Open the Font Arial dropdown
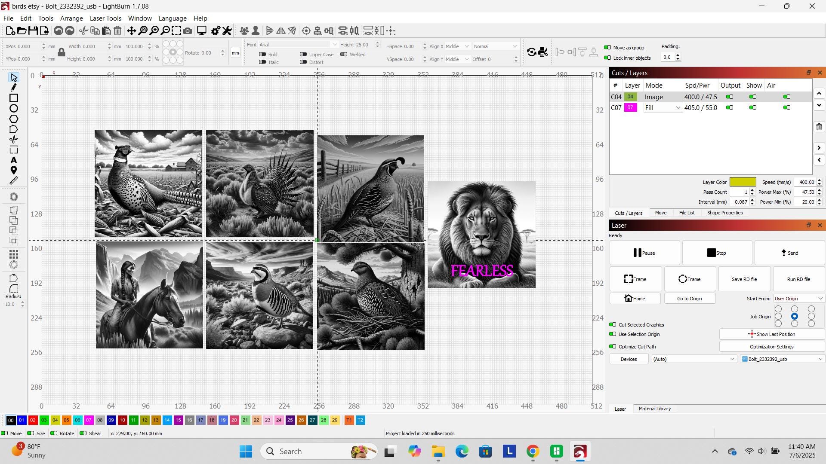The height and width of the screenshot is (464, 826). (x=298, y=45)
